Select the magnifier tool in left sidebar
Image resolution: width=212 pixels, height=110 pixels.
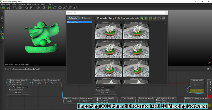[2, 13]
